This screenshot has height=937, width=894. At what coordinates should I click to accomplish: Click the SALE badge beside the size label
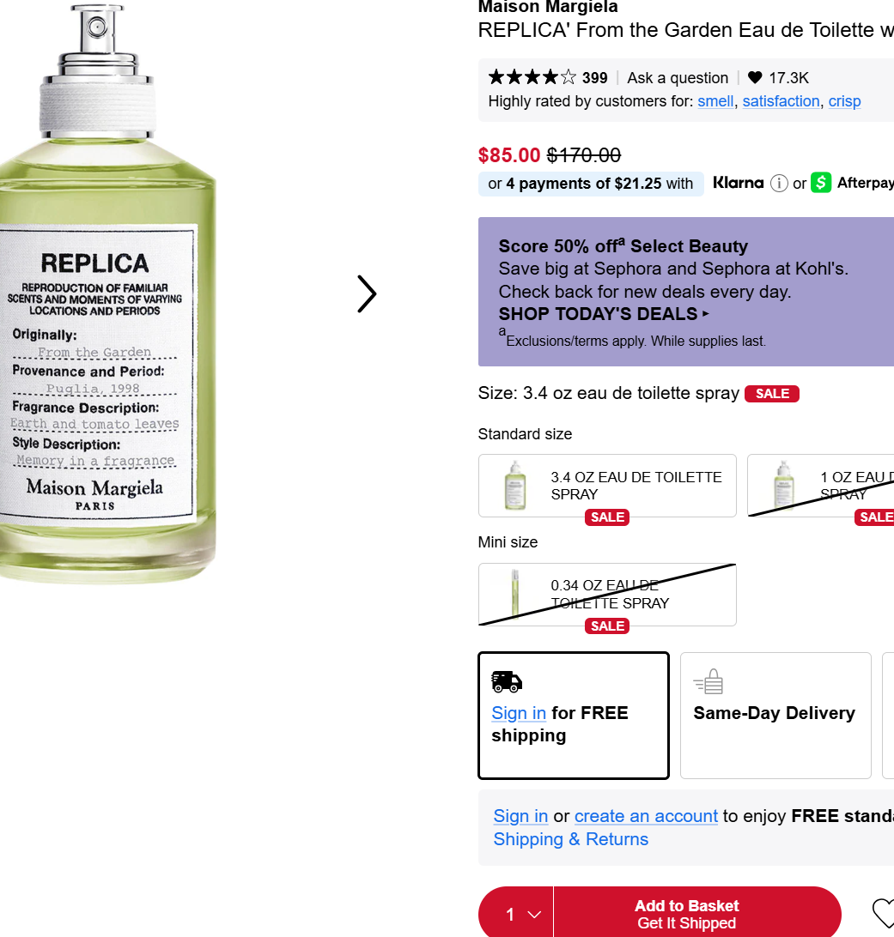tap(771, 393)
